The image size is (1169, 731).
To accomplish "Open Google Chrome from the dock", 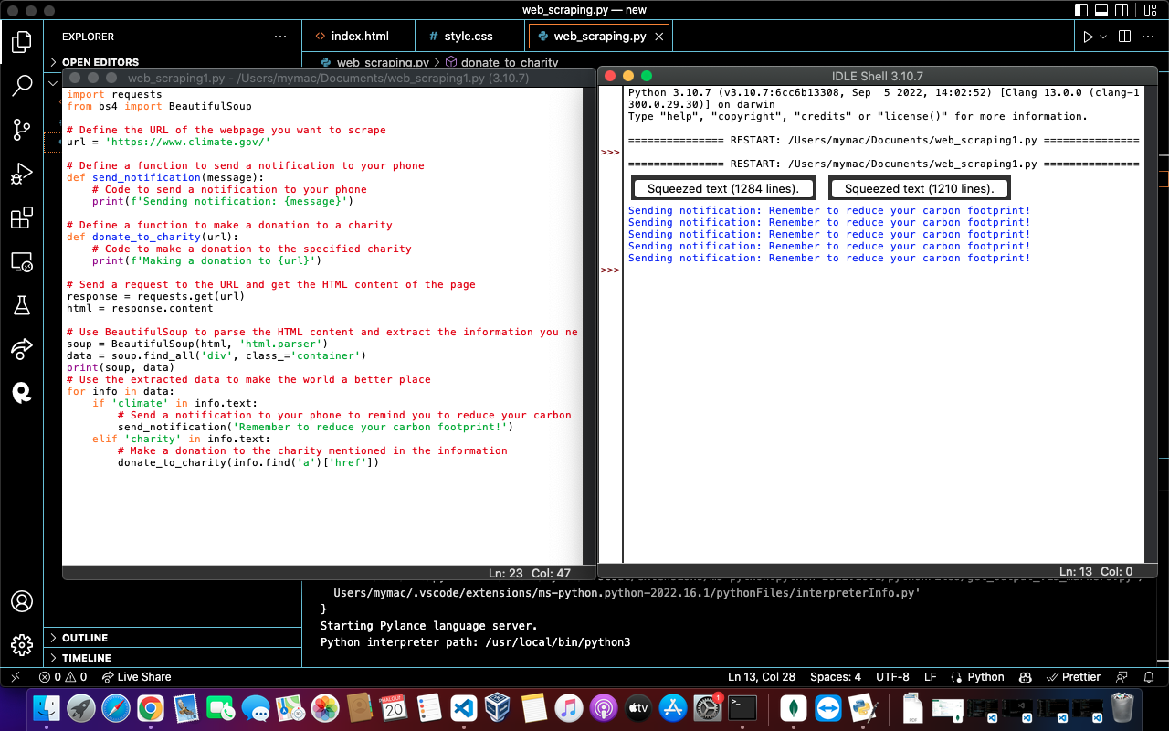I will click(x=151, y=708).
